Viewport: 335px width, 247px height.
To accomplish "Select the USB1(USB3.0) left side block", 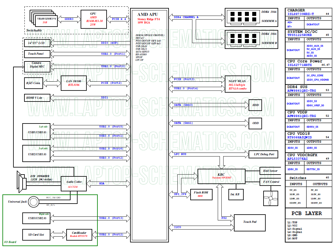I will coord(36,131).
